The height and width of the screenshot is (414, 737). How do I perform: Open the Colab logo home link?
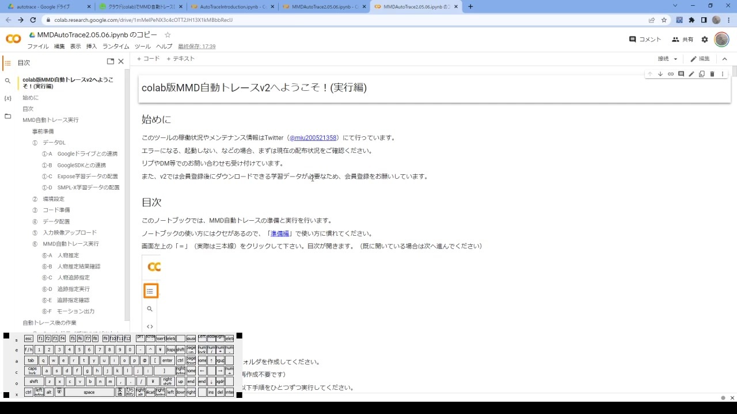point(13,39)
